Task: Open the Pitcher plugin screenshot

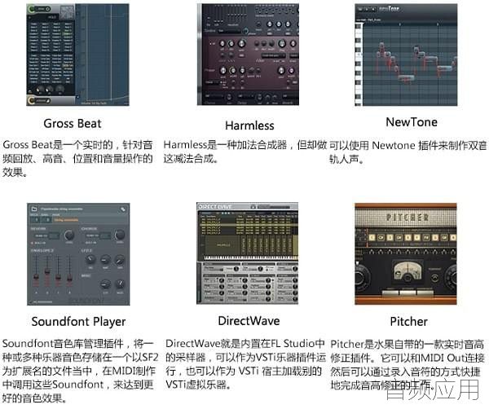Action: [406, 253]
